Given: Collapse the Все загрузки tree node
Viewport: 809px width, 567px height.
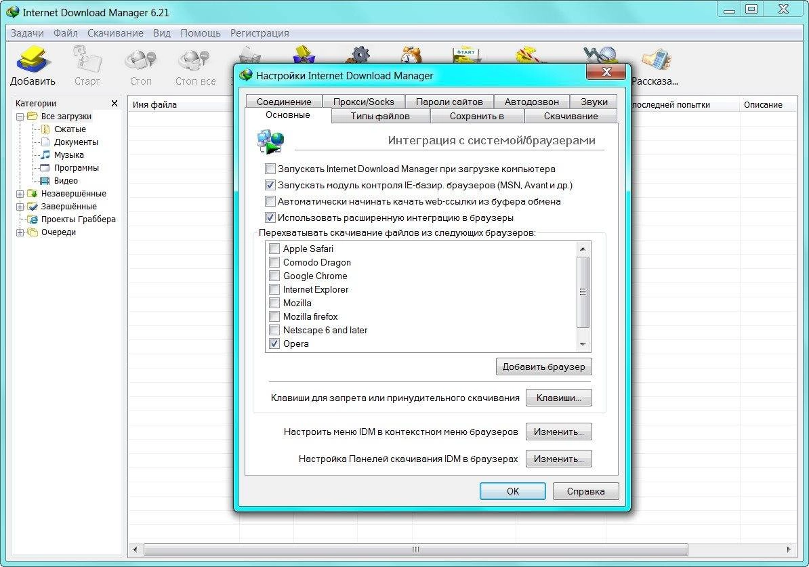Looking at the screenshot, I should point(20,117).
